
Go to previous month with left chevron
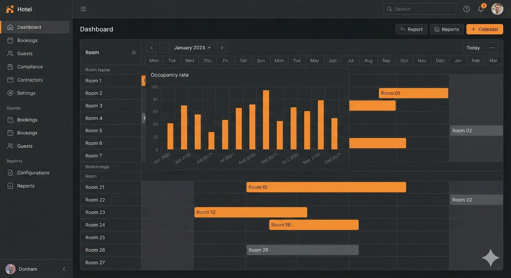pyautogui.click(x=152, y=48)
